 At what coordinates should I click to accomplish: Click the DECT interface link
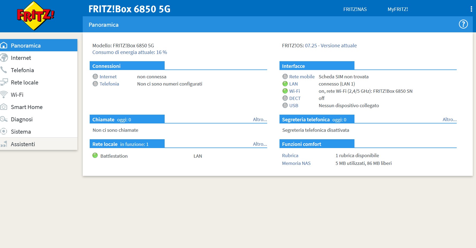[295, 98]
